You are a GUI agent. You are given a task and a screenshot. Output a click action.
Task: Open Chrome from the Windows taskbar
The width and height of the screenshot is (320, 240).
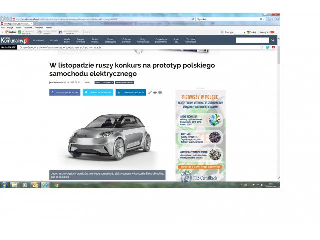click(x=56, y=185)
